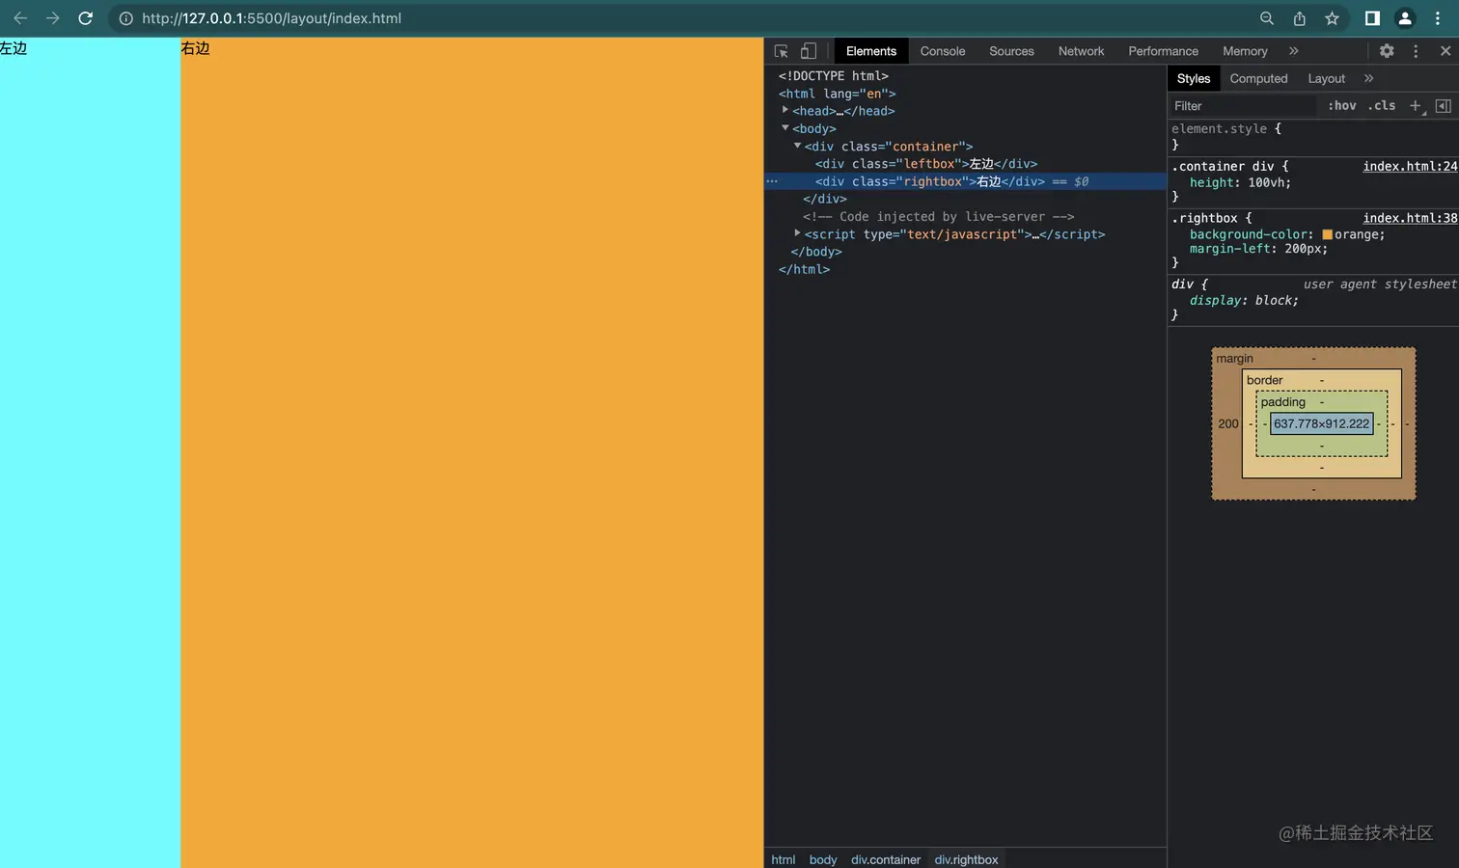
Task: Toggle device toolbar emulation
Action: [x=809, y=51]
